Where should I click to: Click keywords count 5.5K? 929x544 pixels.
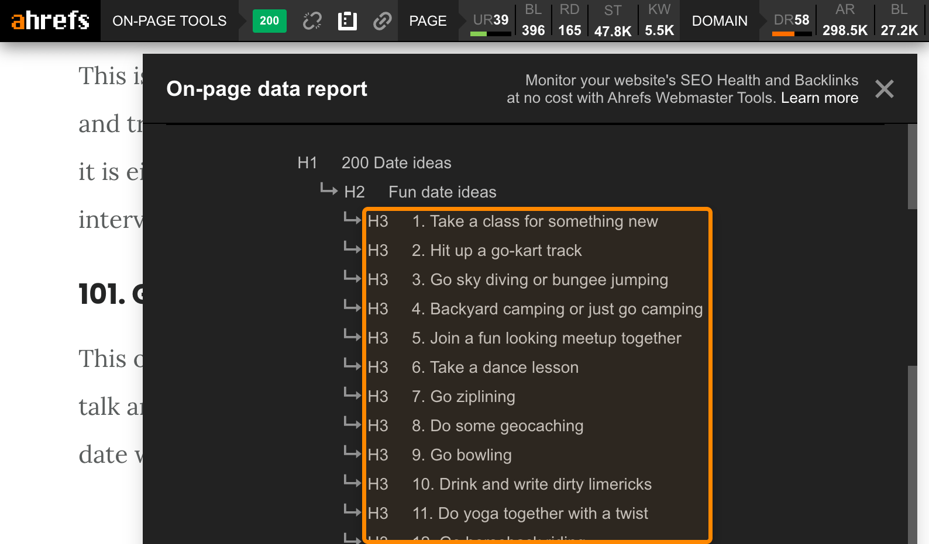pos(659,30)
